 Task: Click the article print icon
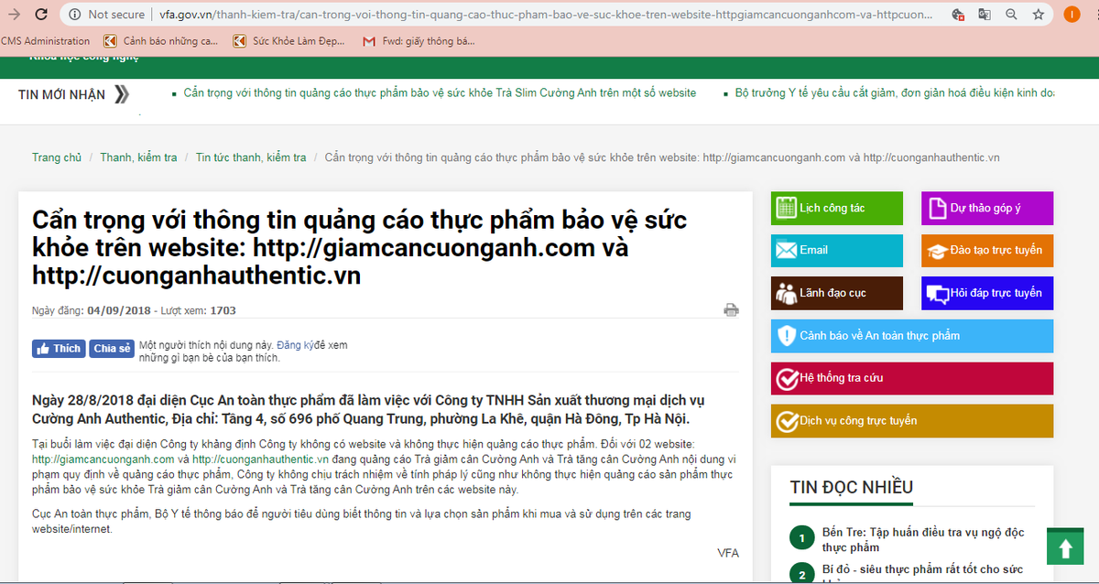(x=730, y=309)
